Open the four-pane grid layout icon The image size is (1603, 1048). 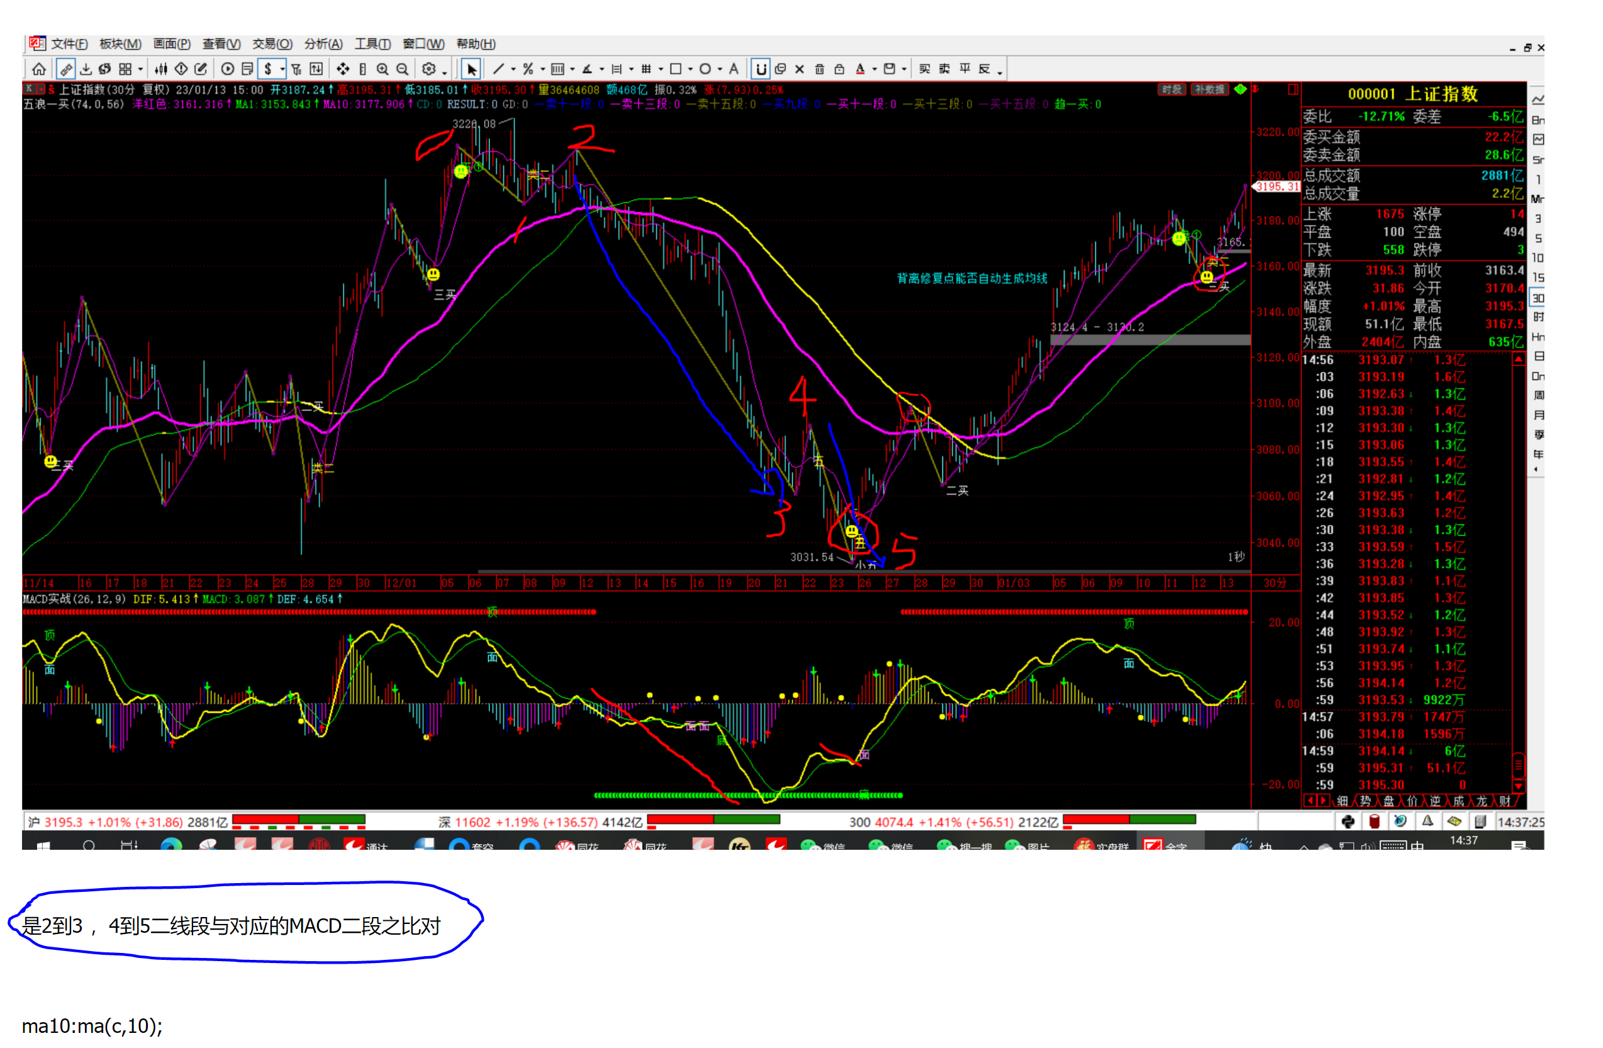click(x=125, y=69)
